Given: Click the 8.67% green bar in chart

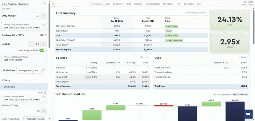Looking at the screenshot, I should (x=92, y=116).
